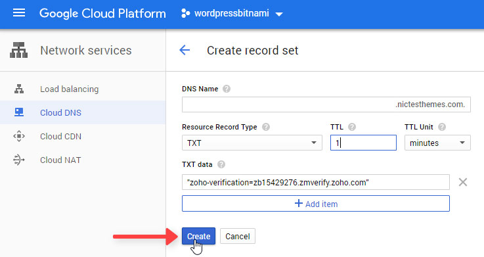
Task: Click the Cloud NAT sidebar icon
Action: tap(19, 160)
